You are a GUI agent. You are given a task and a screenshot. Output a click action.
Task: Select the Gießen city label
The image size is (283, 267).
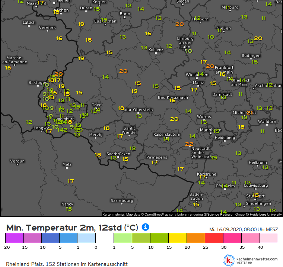coord(224,28)
